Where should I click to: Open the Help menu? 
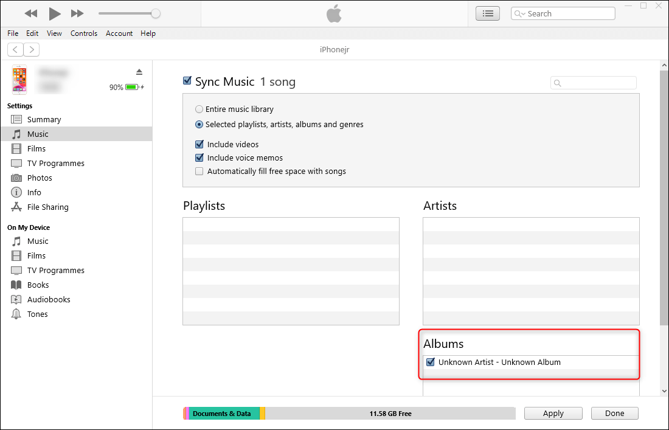pyautogui.click(x=148, y=33)
